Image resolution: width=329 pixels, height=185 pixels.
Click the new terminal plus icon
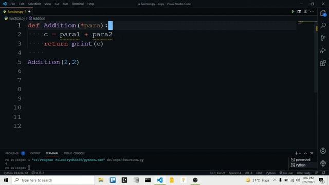(296, 153)
